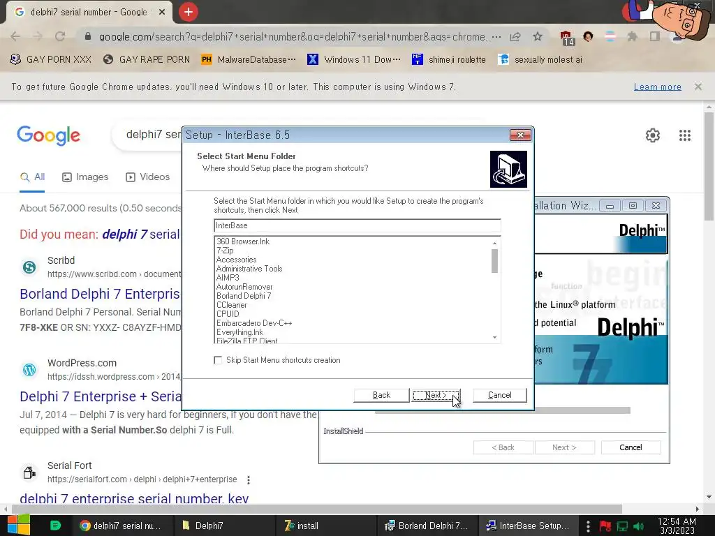Open the Windows Start button

point(18,526)
